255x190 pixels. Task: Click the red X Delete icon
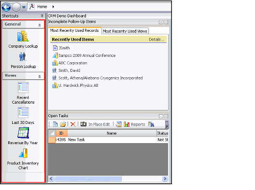coord(73,124)
